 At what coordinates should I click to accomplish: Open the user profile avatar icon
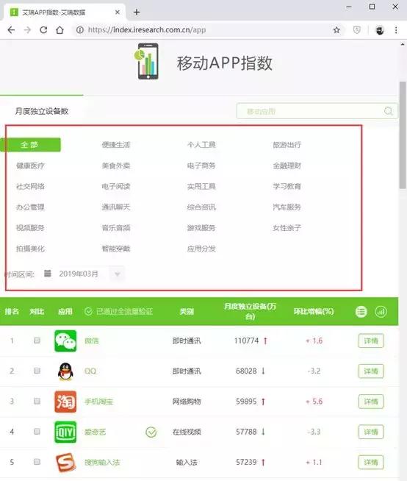tap(380, 30)
